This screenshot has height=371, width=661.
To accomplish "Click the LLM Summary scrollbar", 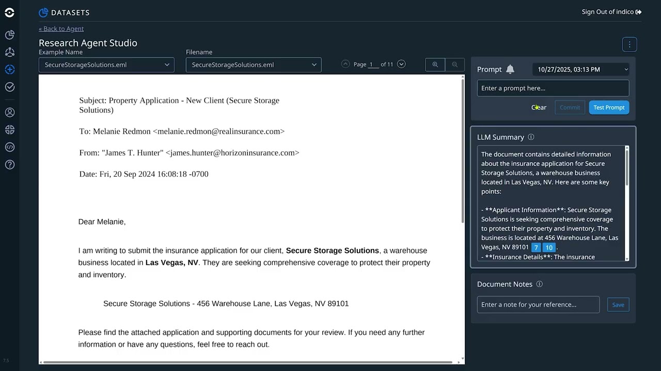I will [627, 167].
